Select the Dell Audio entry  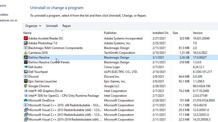[35, 67]
